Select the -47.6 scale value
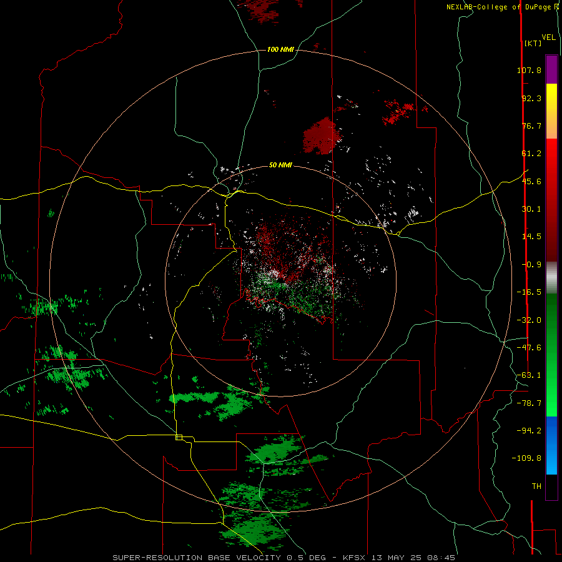This screenshot has height=562, width=562. [x=529, y=348]
